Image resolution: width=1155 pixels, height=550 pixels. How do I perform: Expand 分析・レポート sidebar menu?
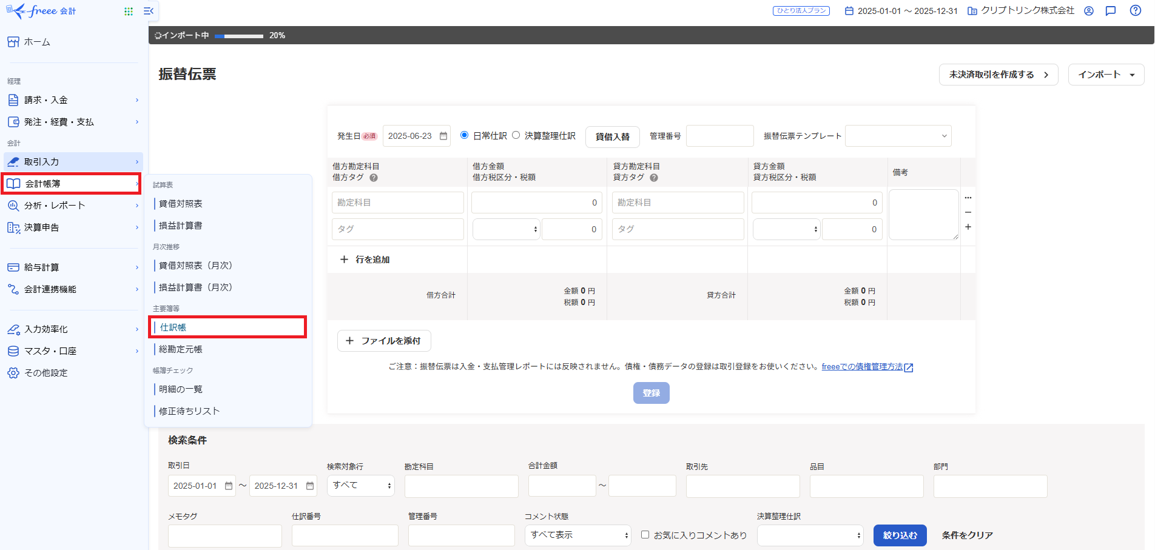73,206
